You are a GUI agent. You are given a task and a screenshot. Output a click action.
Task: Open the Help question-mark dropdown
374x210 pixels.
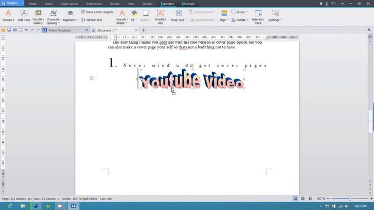pyautogui.click(x=333, y=4)
